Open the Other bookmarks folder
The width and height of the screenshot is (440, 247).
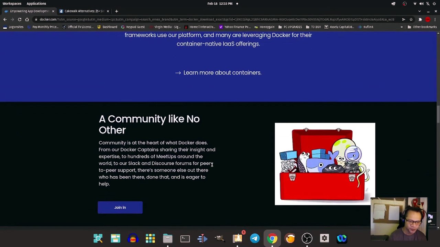[422, 27]
